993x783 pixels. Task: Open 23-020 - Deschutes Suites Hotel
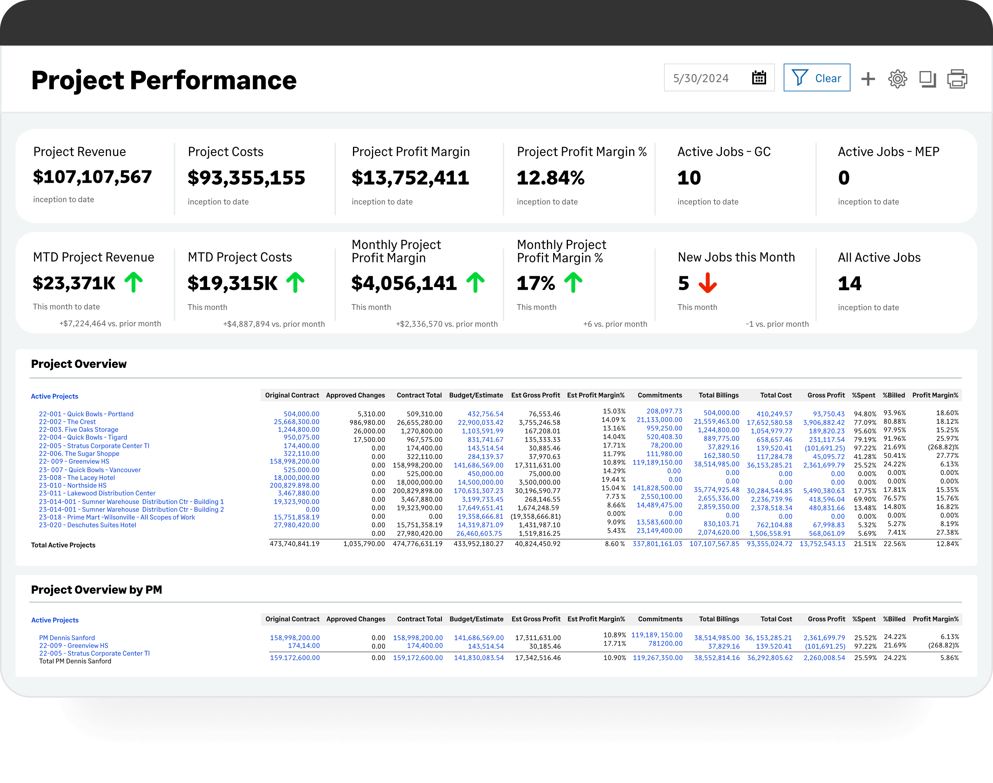click(87, 525)
